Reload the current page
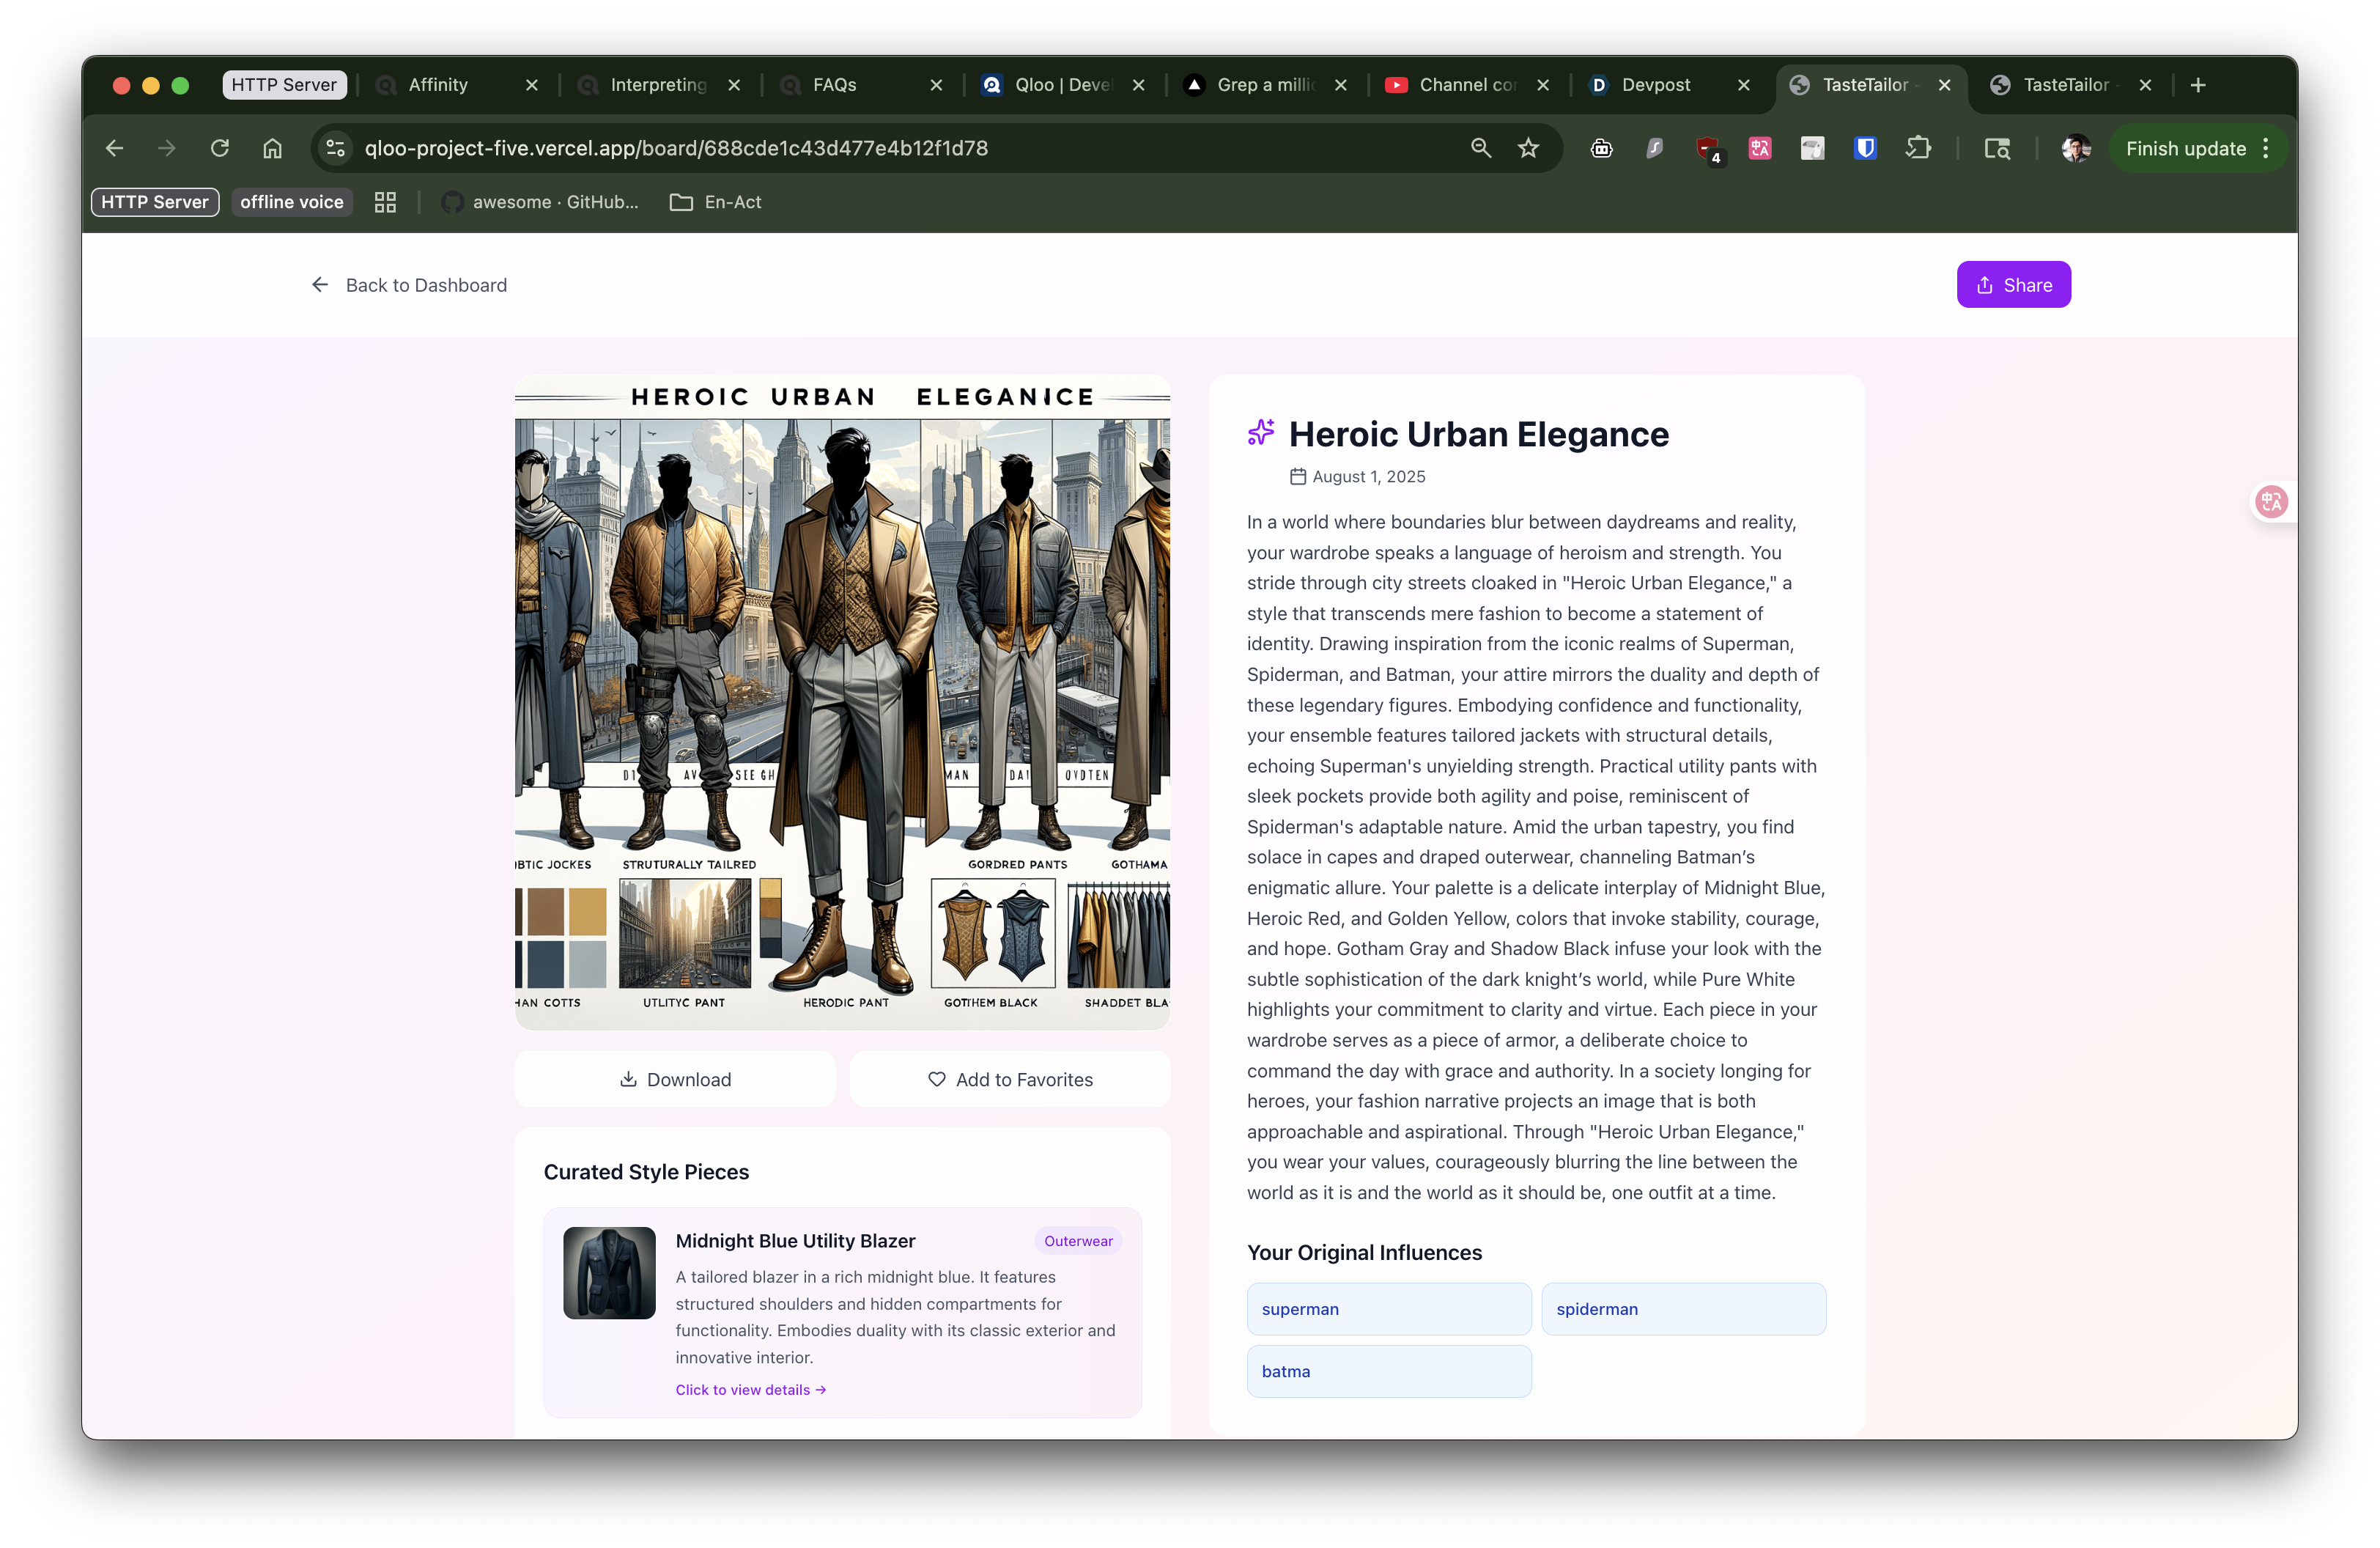 coord(220,148)
